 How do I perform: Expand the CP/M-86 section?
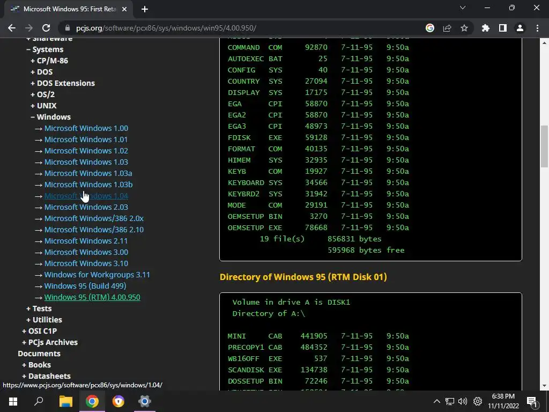click(x=49, y=61)
